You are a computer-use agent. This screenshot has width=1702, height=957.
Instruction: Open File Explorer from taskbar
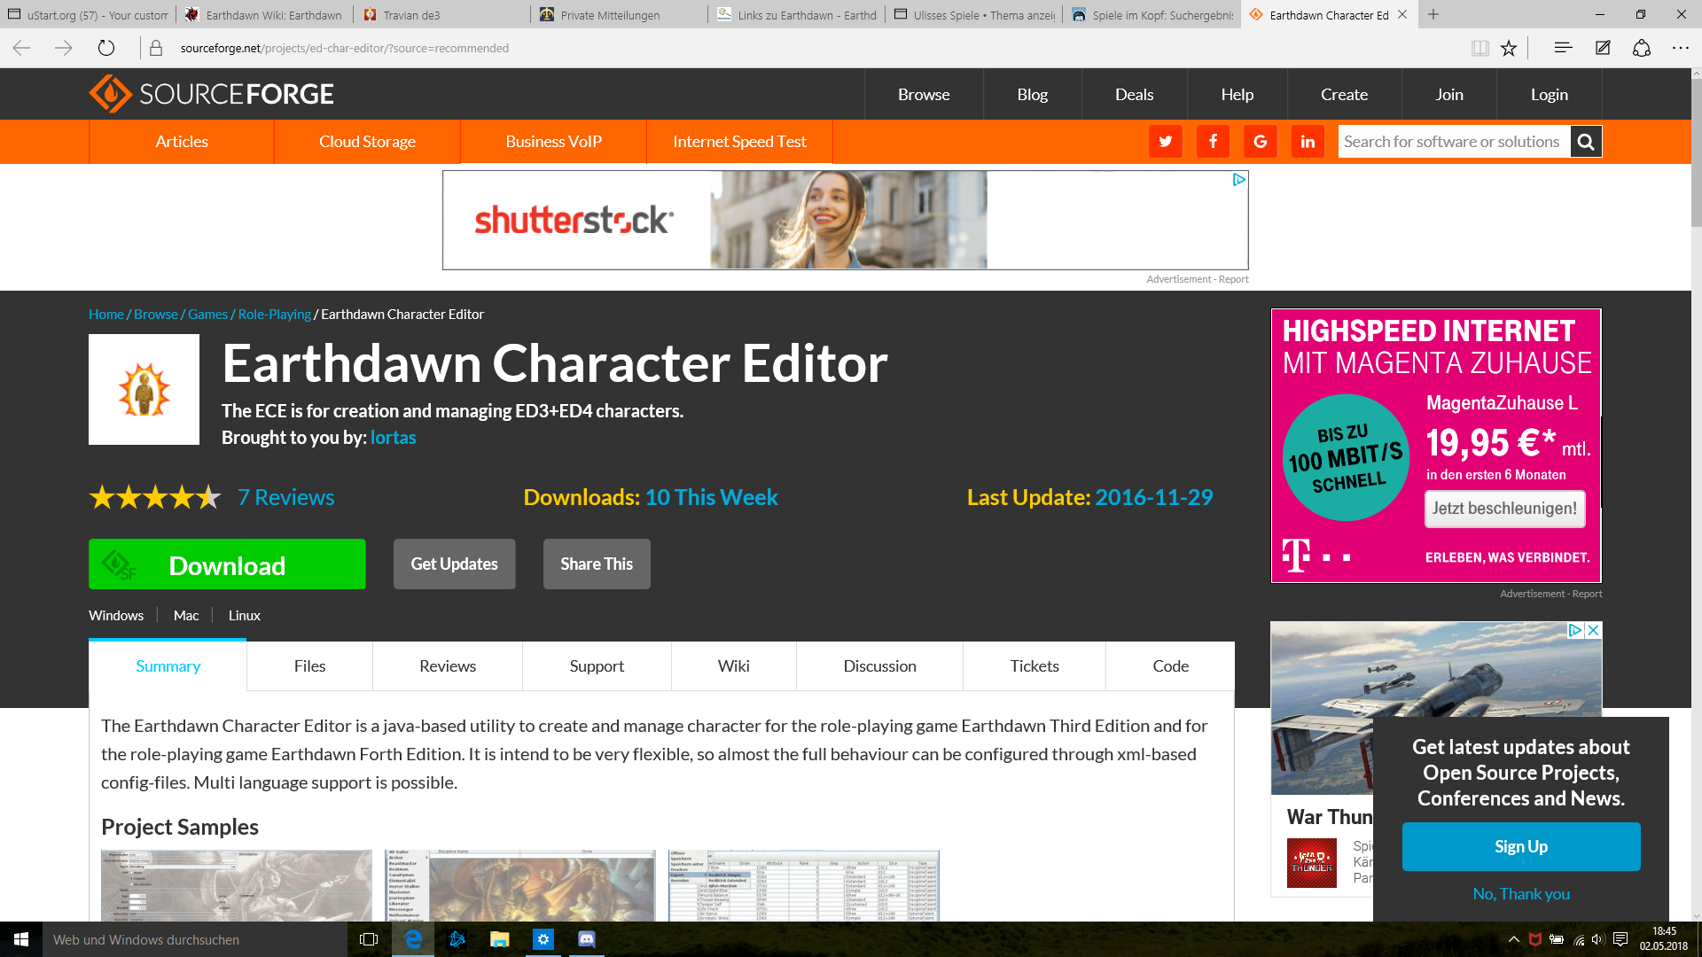click(x=500, y=939)
